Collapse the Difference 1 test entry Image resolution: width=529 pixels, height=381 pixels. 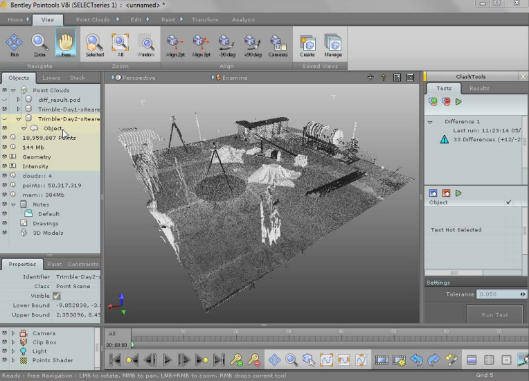430,122
